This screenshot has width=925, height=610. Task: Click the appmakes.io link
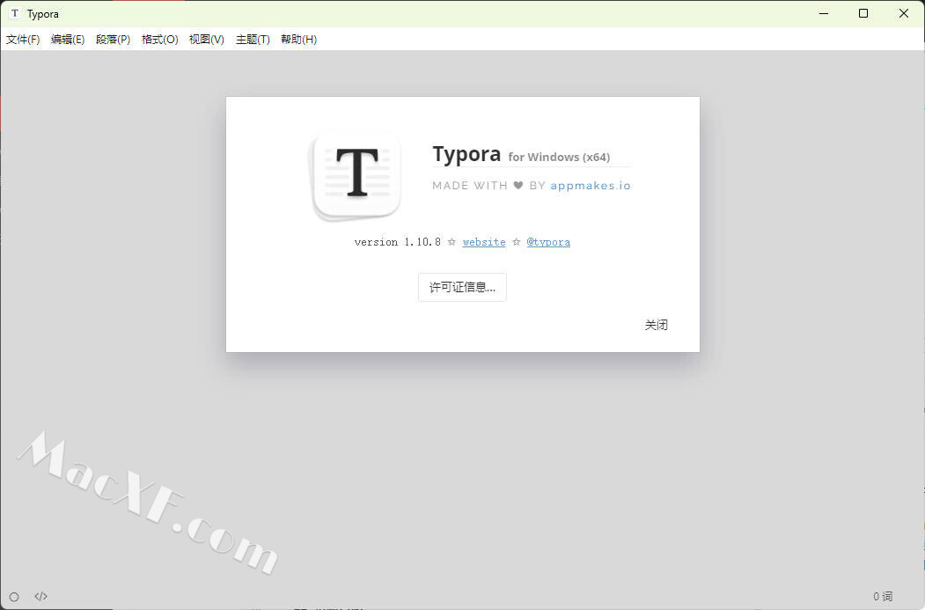tap(591, 185)
